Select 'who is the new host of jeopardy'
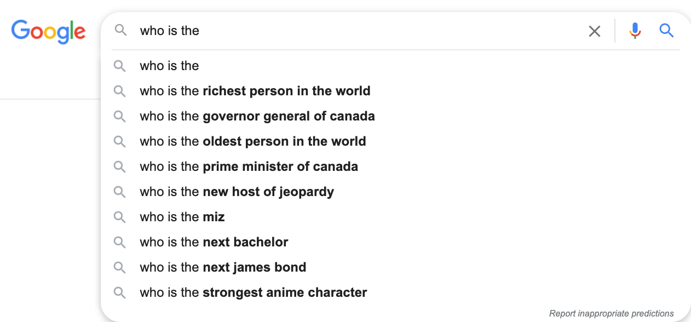 237,192
